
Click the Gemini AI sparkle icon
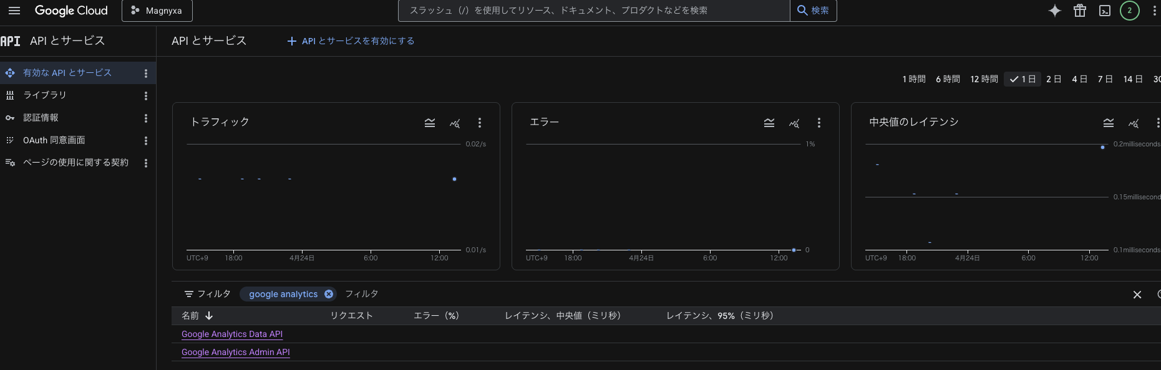(1054, 11)
